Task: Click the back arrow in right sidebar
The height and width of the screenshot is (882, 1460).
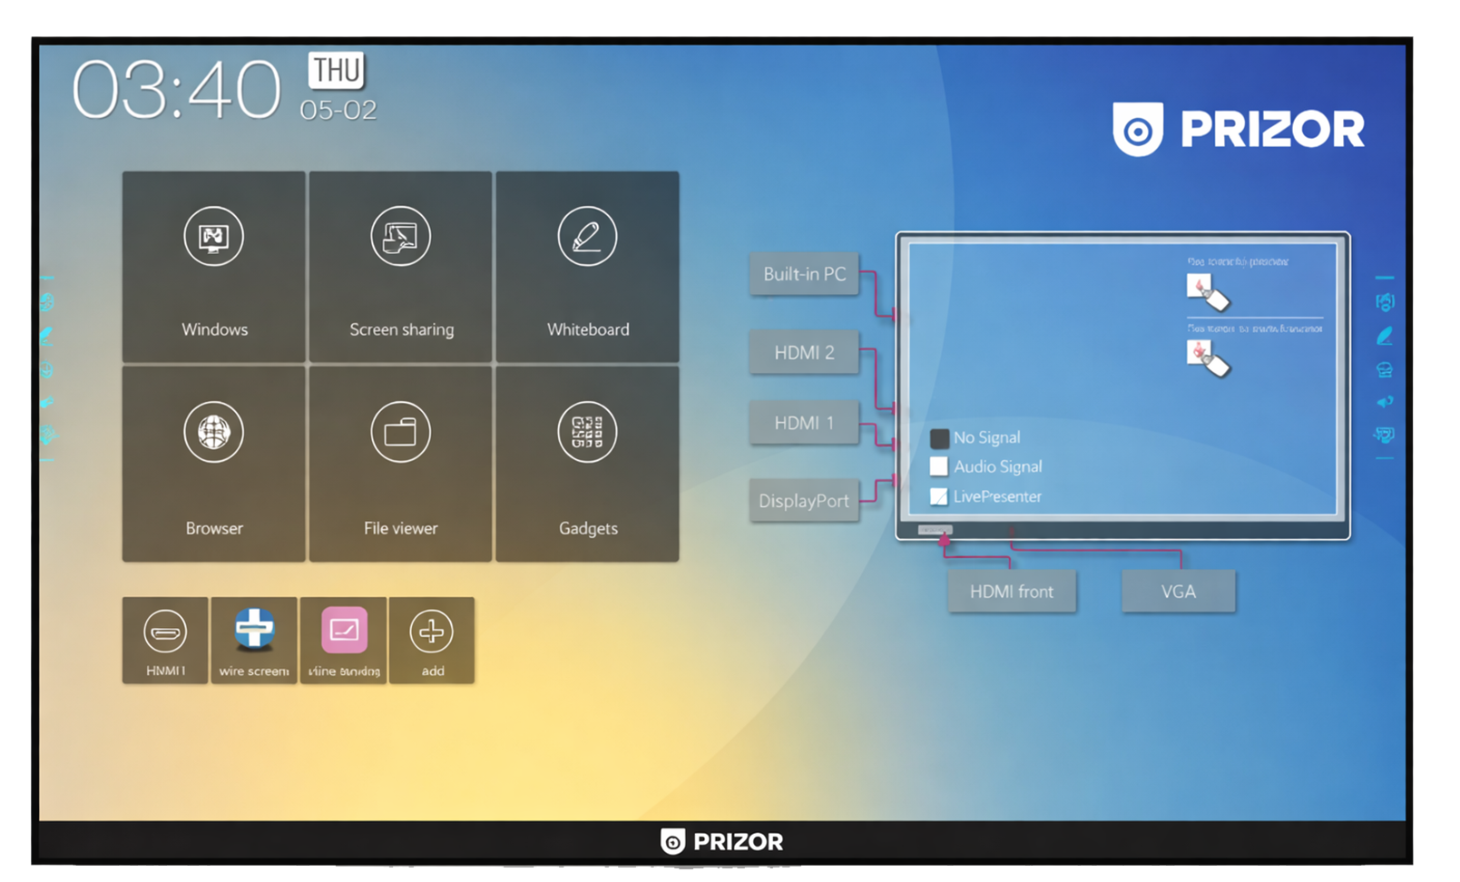Action: coord(1384,401)
